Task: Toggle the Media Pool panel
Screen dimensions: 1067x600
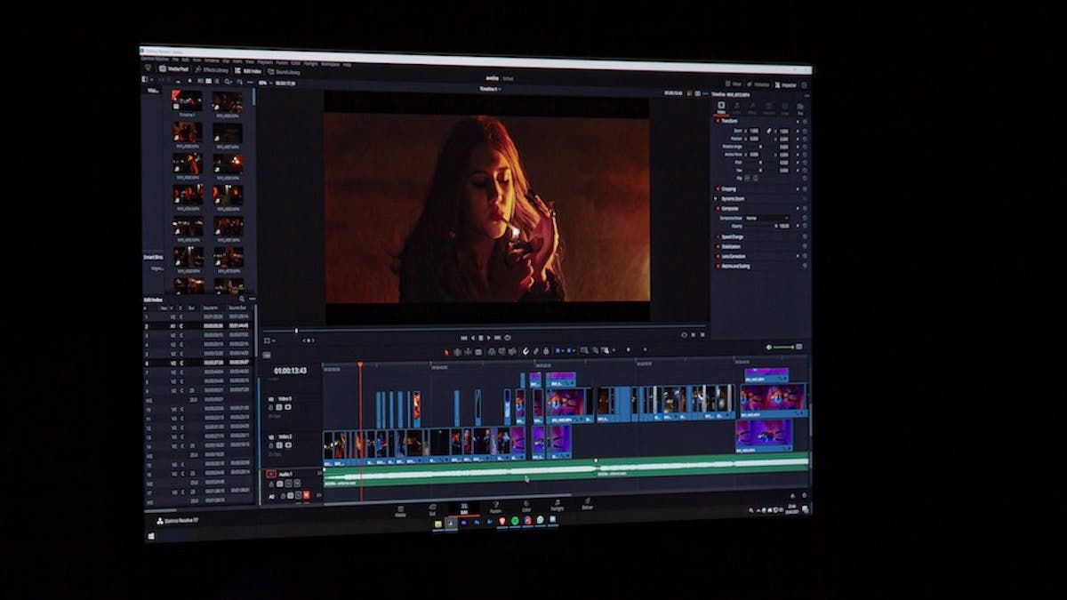Action: 172,68
